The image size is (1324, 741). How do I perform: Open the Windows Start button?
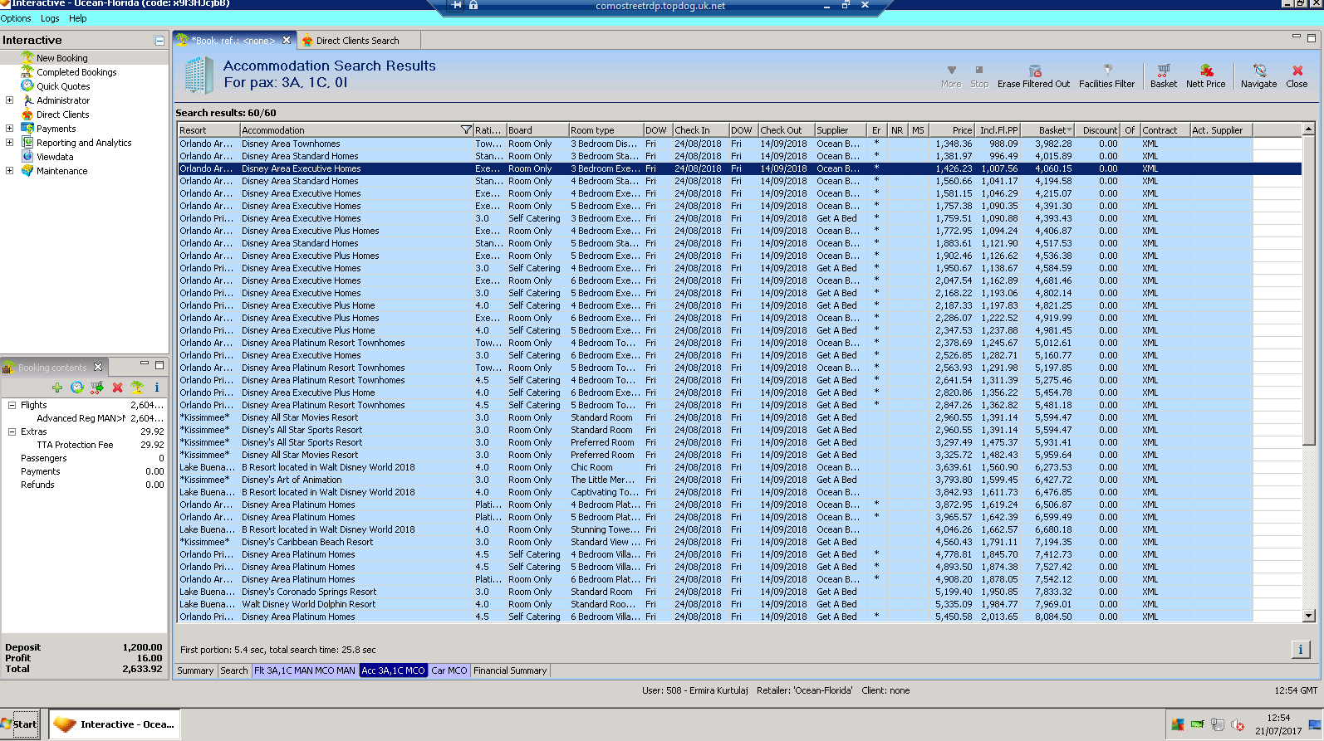tap(20, 724)
